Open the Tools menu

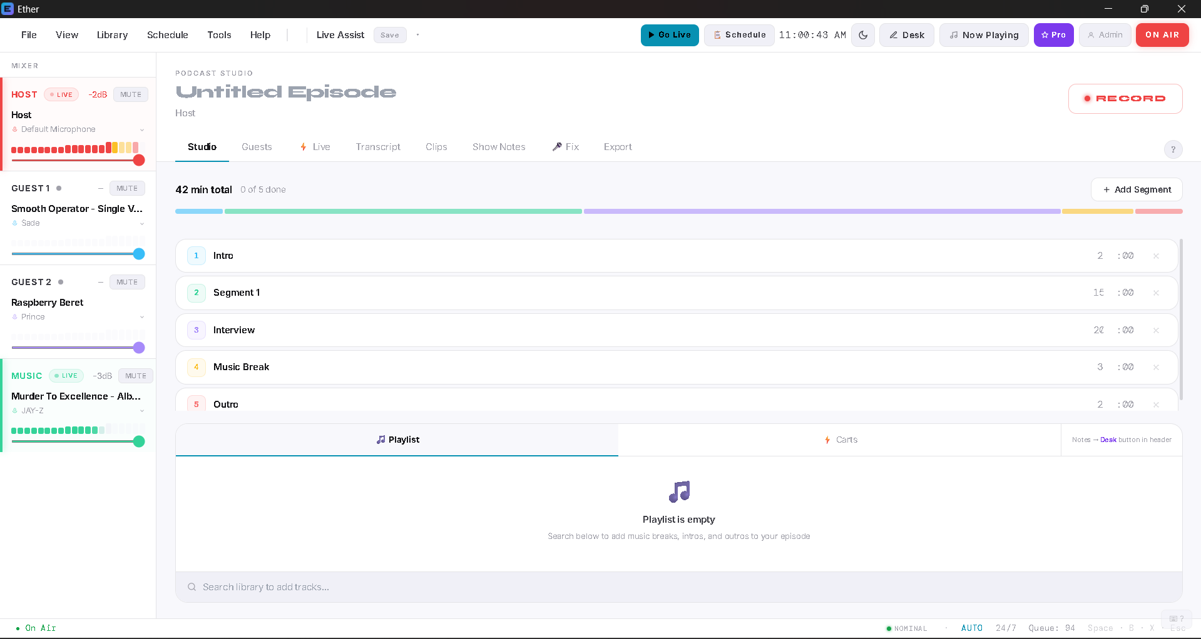pos(219,35)
